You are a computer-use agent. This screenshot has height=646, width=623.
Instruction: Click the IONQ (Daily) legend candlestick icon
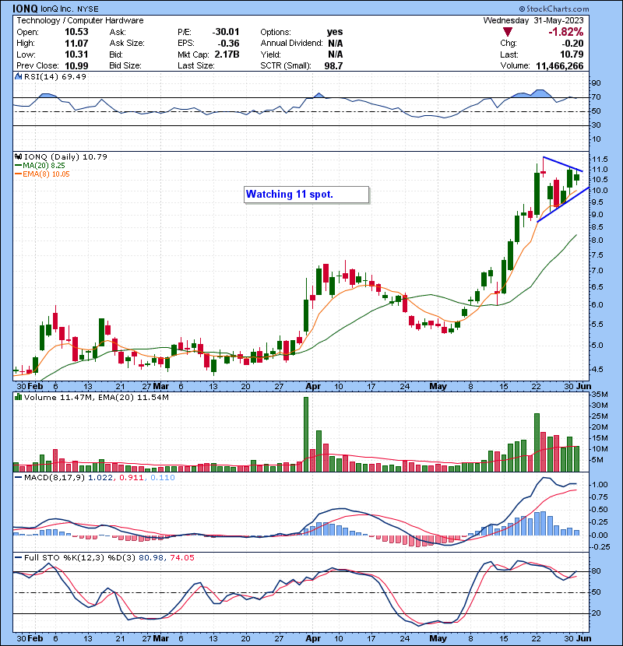(x=18, y=157)
